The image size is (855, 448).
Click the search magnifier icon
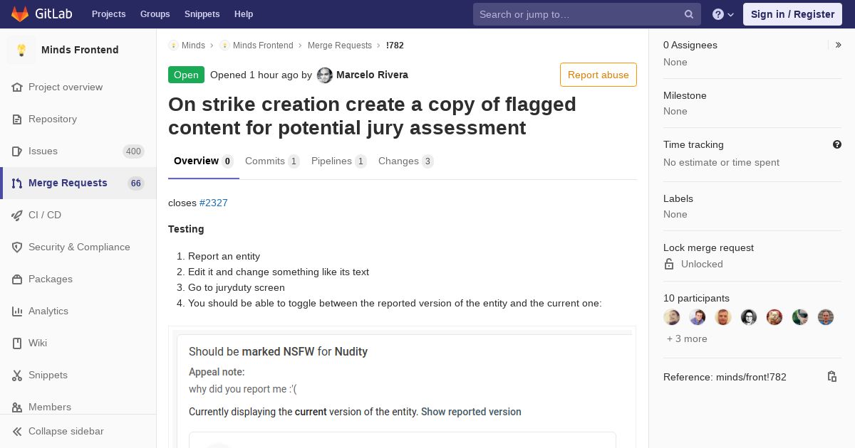coord(689,14)
